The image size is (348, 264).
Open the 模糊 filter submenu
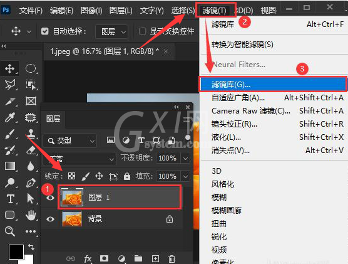click(274, 198)
